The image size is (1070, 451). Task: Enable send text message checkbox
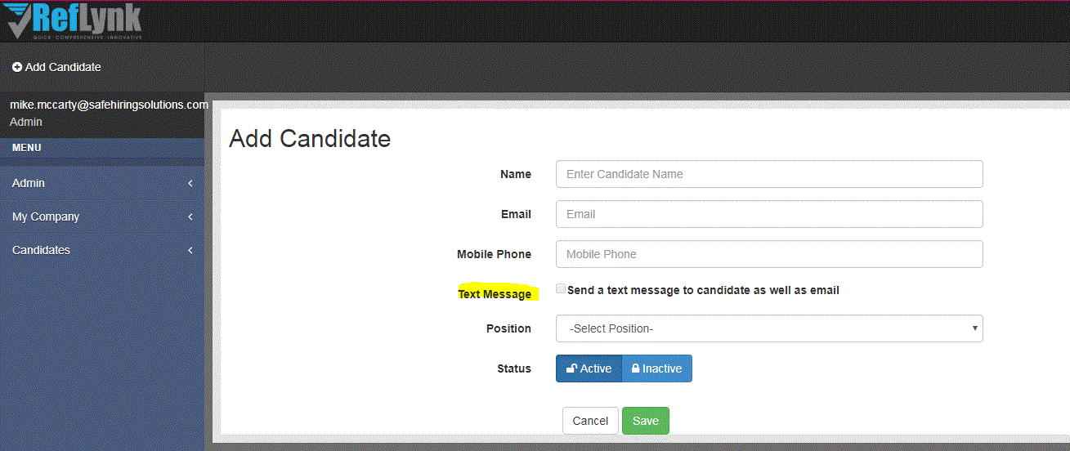(561, 288)
